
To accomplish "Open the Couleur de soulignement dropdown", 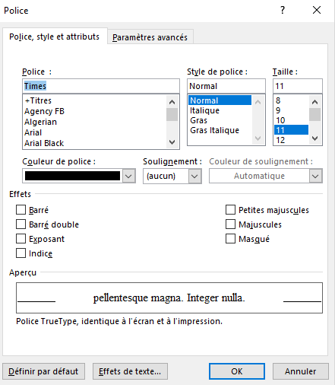I will coord(315,176).
